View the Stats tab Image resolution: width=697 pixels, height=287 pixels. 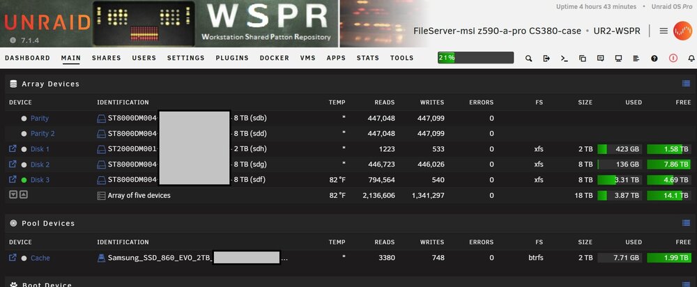(x=368, y=58)
